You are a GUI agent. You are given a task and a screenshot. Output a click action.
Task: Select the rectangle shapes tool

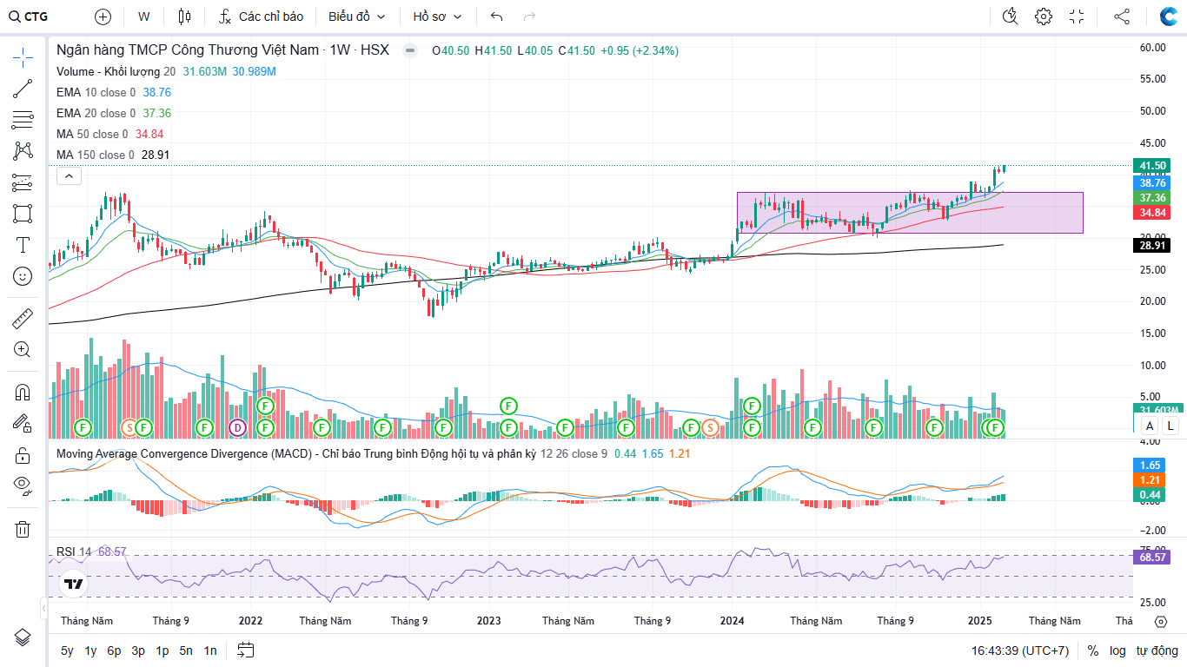23,214
